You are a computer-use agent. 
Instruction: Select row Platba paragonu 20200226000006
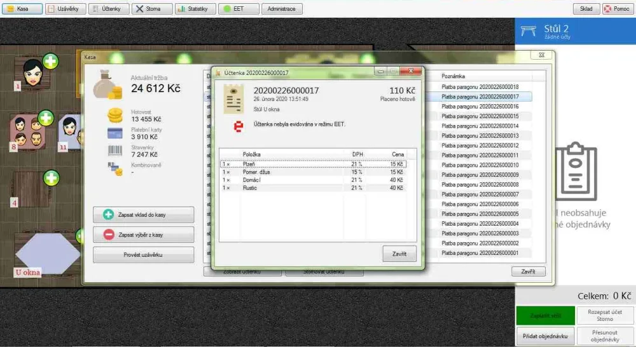(480, 204)
